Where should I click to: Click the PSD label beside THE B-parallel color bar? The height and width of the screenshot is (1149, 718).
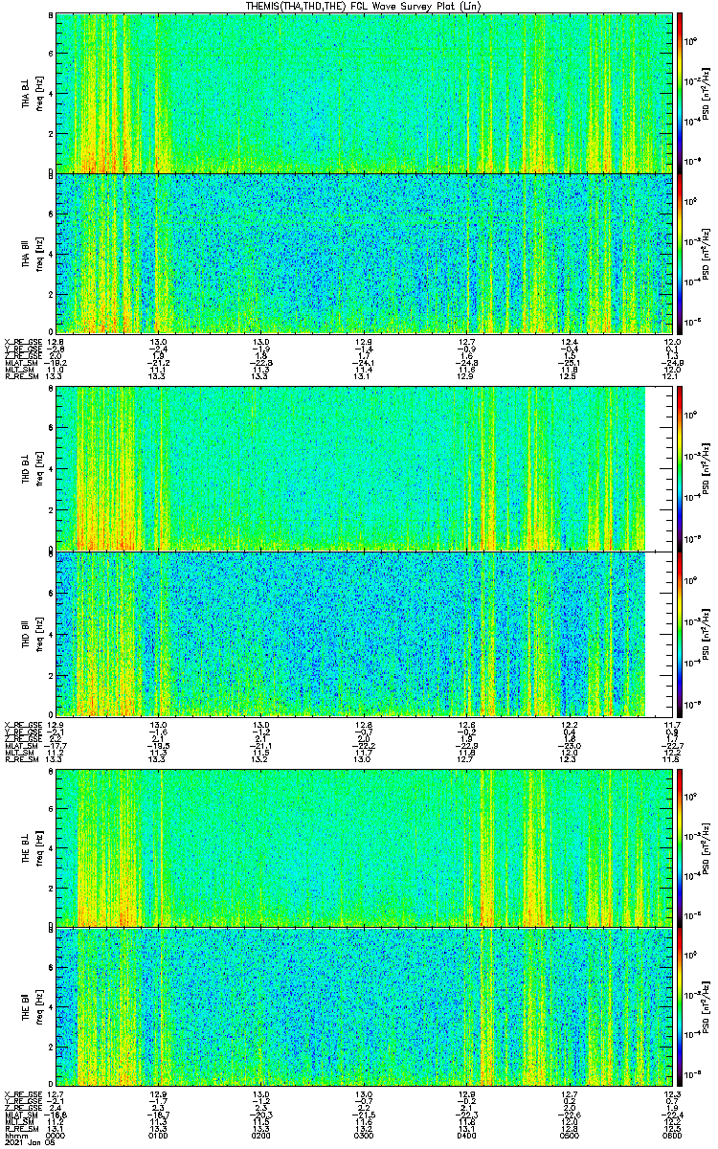(707, 1006)
